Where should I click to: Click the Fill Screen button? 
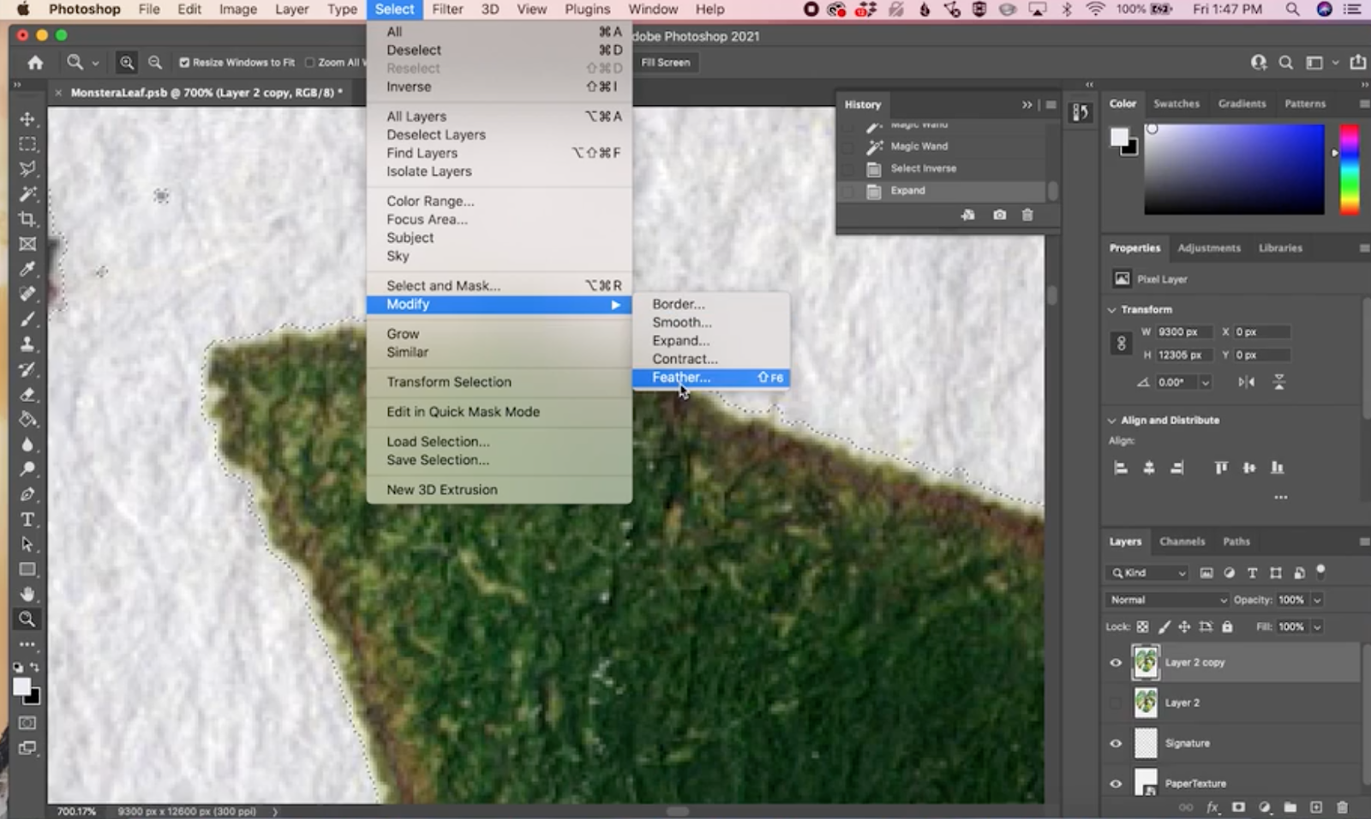point(665,63)
